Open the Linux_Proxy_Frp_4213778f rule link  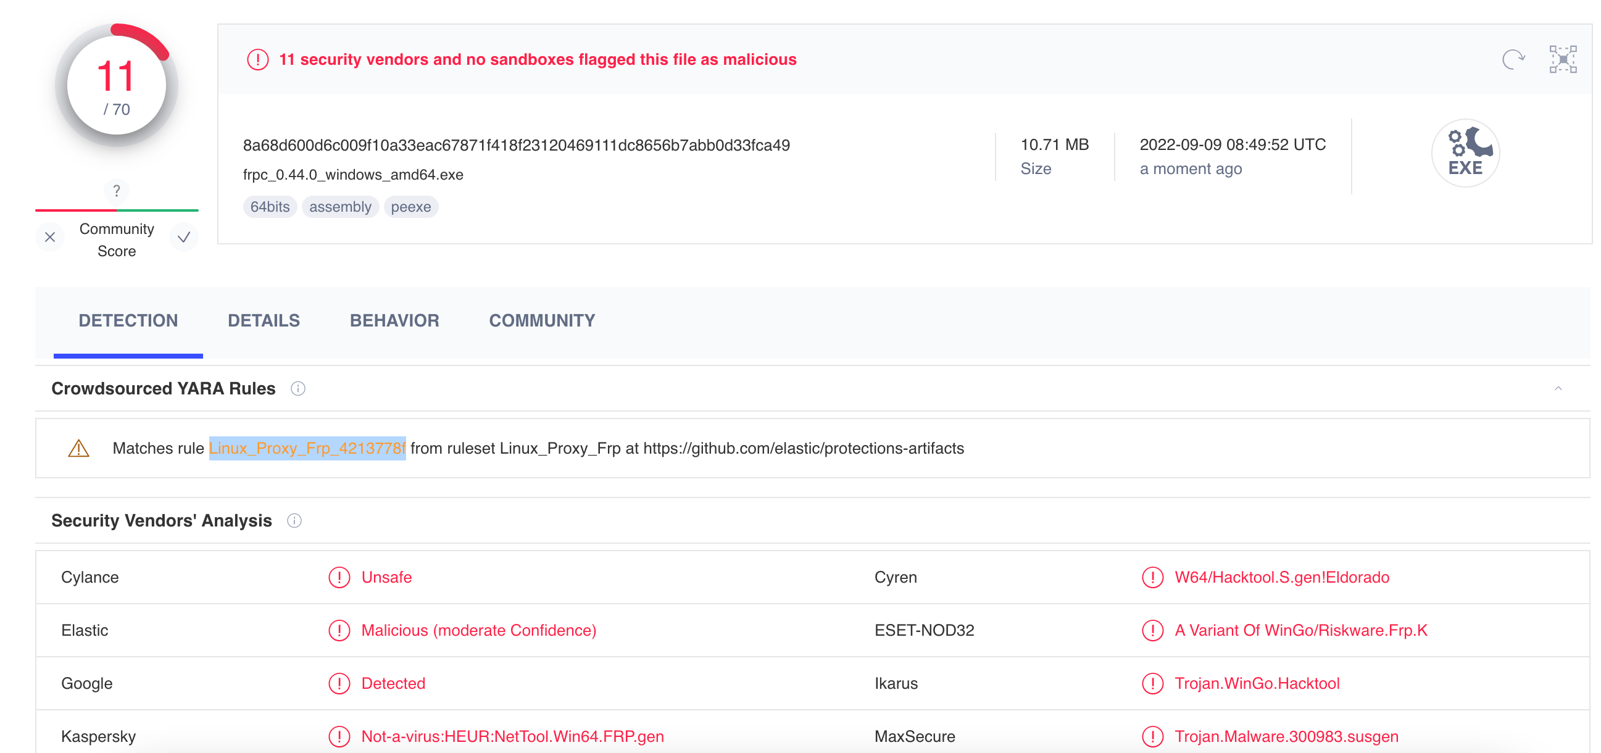point(307,448)
